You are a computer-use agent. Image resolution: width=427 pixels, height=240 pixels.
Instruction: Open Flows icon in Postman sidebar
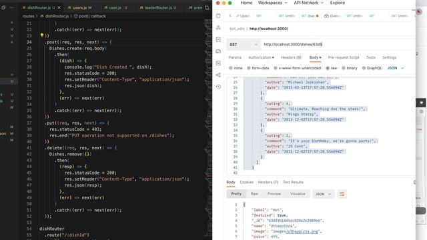[218, 75]
